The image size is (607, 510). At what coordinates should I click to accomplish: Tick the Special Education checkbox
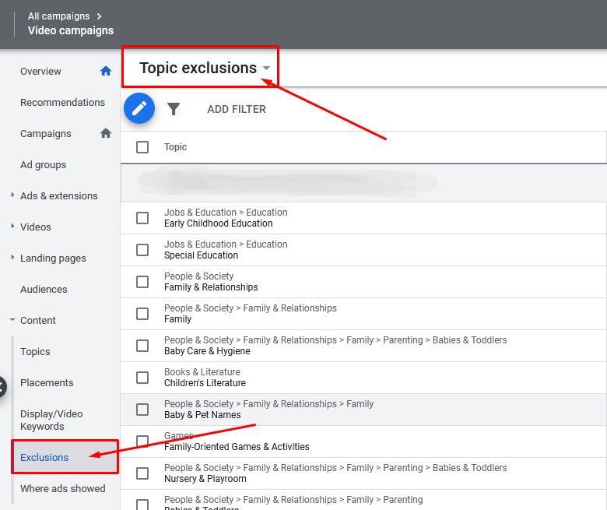pyautogui.click(x=142, y=250)
